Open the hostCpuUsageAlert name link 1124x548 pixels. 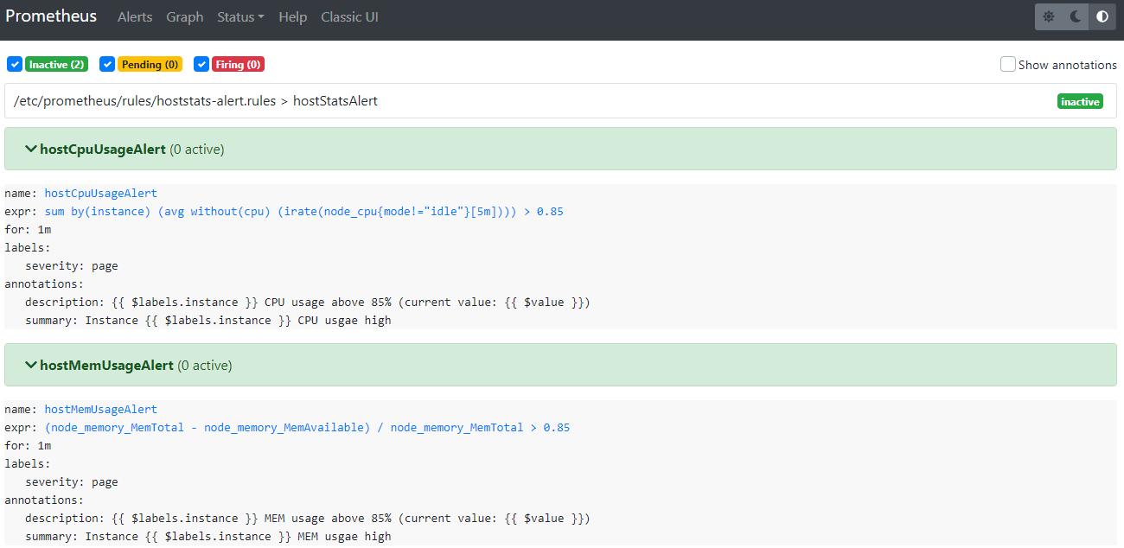click(100, 193)
